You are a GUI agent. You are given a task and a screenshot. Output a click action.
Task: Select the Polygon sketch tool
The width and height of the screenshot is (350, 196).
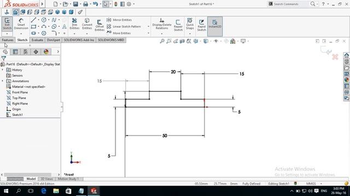point(44,33)
